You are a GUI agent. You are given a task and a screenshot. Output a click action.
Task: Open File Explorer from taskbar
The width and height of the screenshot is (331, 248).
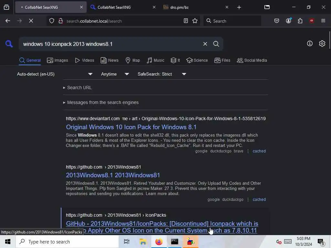click(x=143, y=242)
